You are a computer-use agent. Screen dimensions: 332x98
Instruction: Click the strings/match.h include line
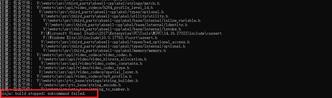[80, 3]
